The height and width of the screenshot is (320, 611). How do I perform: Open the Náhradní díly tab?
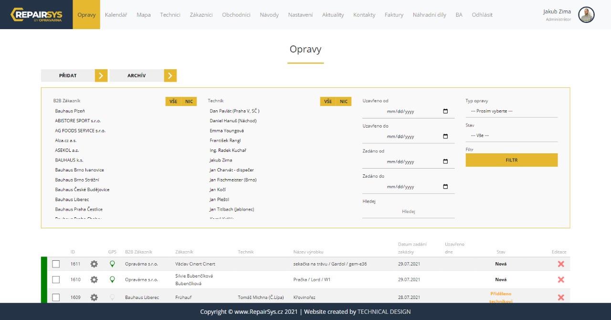click(430, 15)
